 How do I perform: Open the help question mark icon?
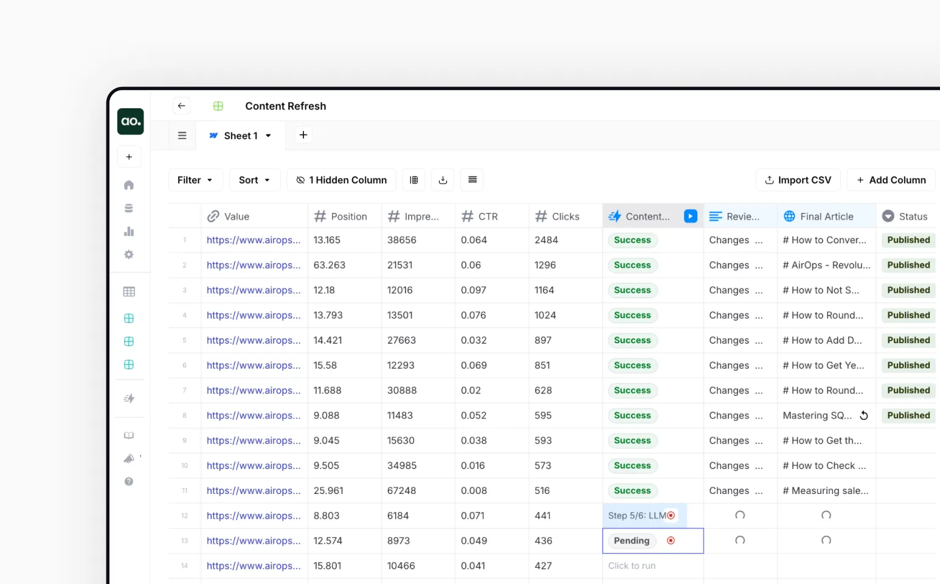tap(129, 481)
